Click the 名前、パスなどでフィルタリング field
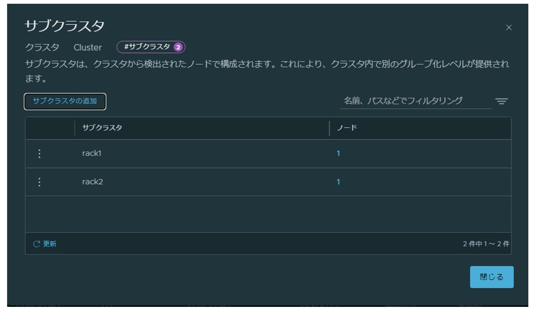Screen dimensions: 535x311 [x=416, y=101]
